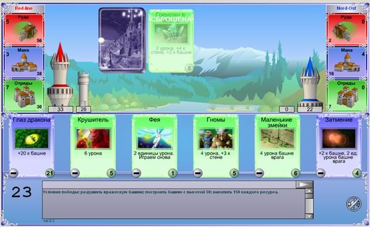Discard Крушитель using its minus button
This screenshot has height=227, width=370.
coord(75,173)
